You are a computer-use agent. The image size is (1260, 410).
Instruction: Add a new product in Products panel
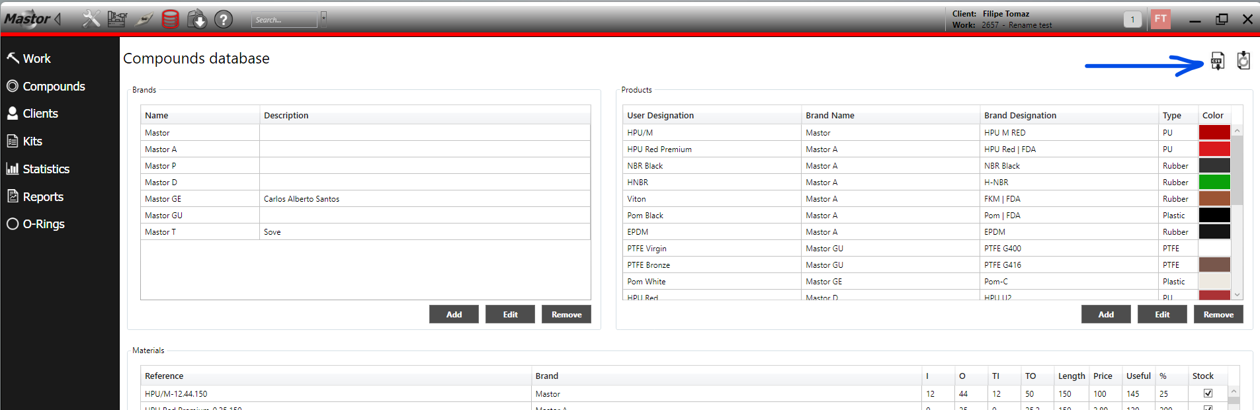point(1106,314)
